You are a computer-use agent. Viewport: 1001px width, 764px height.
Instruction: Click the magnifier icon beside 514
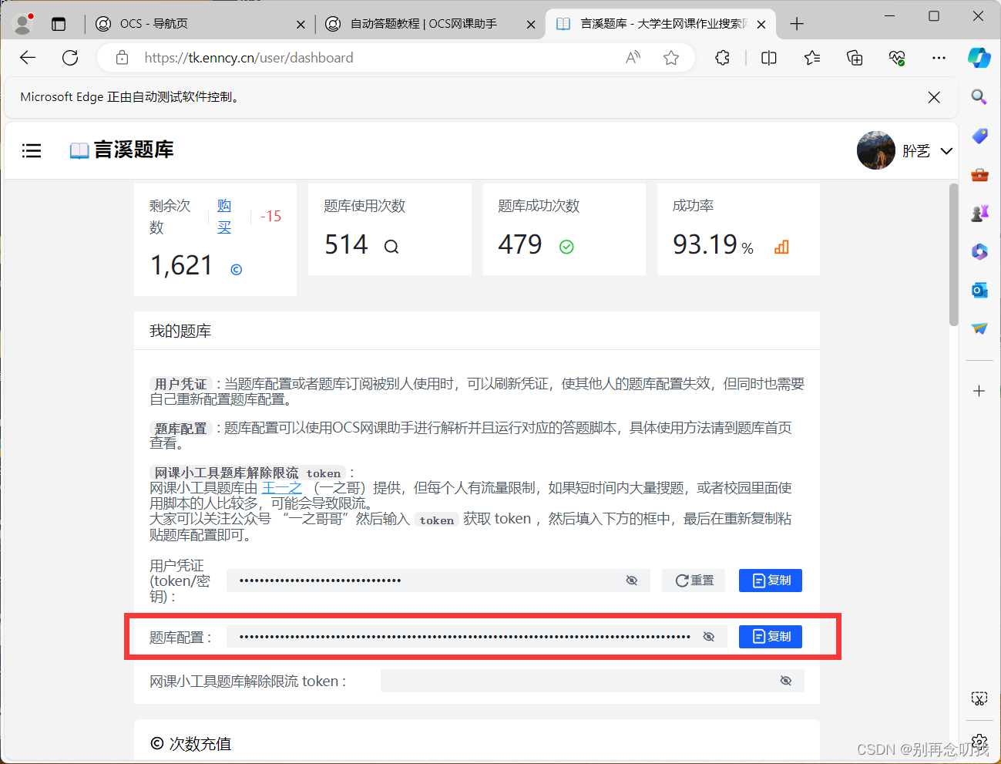tap(391, 247)
